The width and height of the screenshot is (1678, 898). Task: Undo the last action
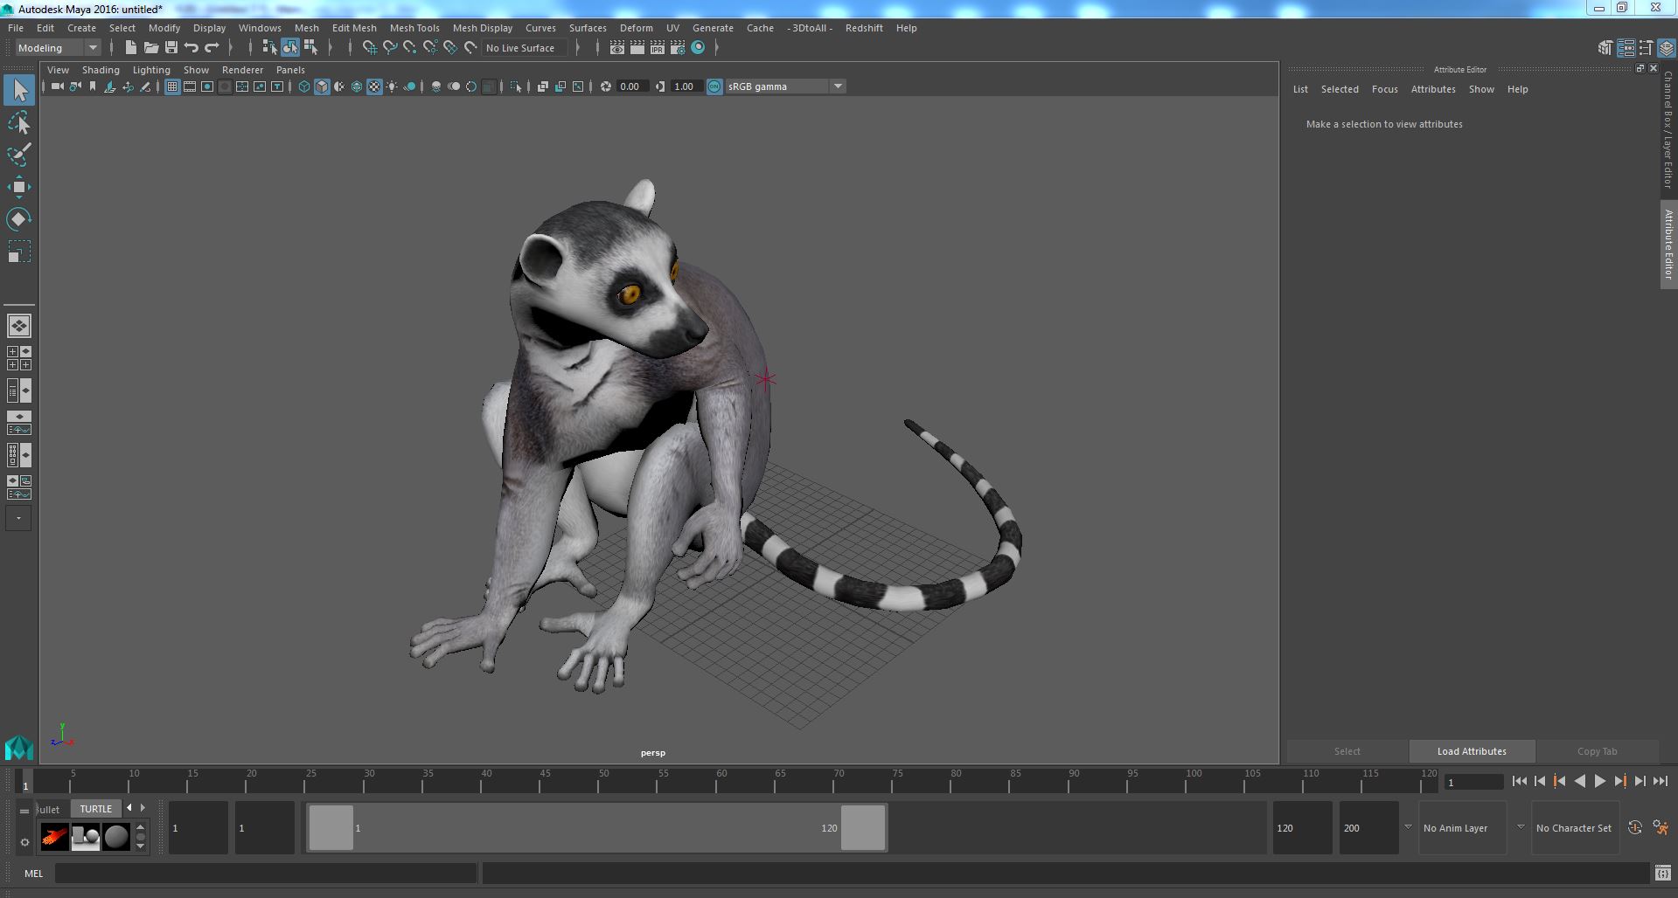[x=191, y=48]
